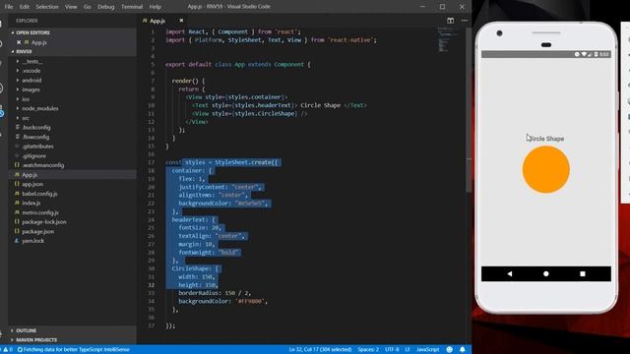Open the yarn.lock file

click(32, 241)
